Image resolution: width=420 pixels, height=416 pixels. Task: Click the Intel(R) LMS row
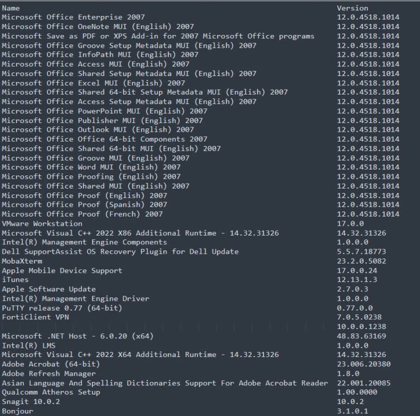tap(28, 345)
